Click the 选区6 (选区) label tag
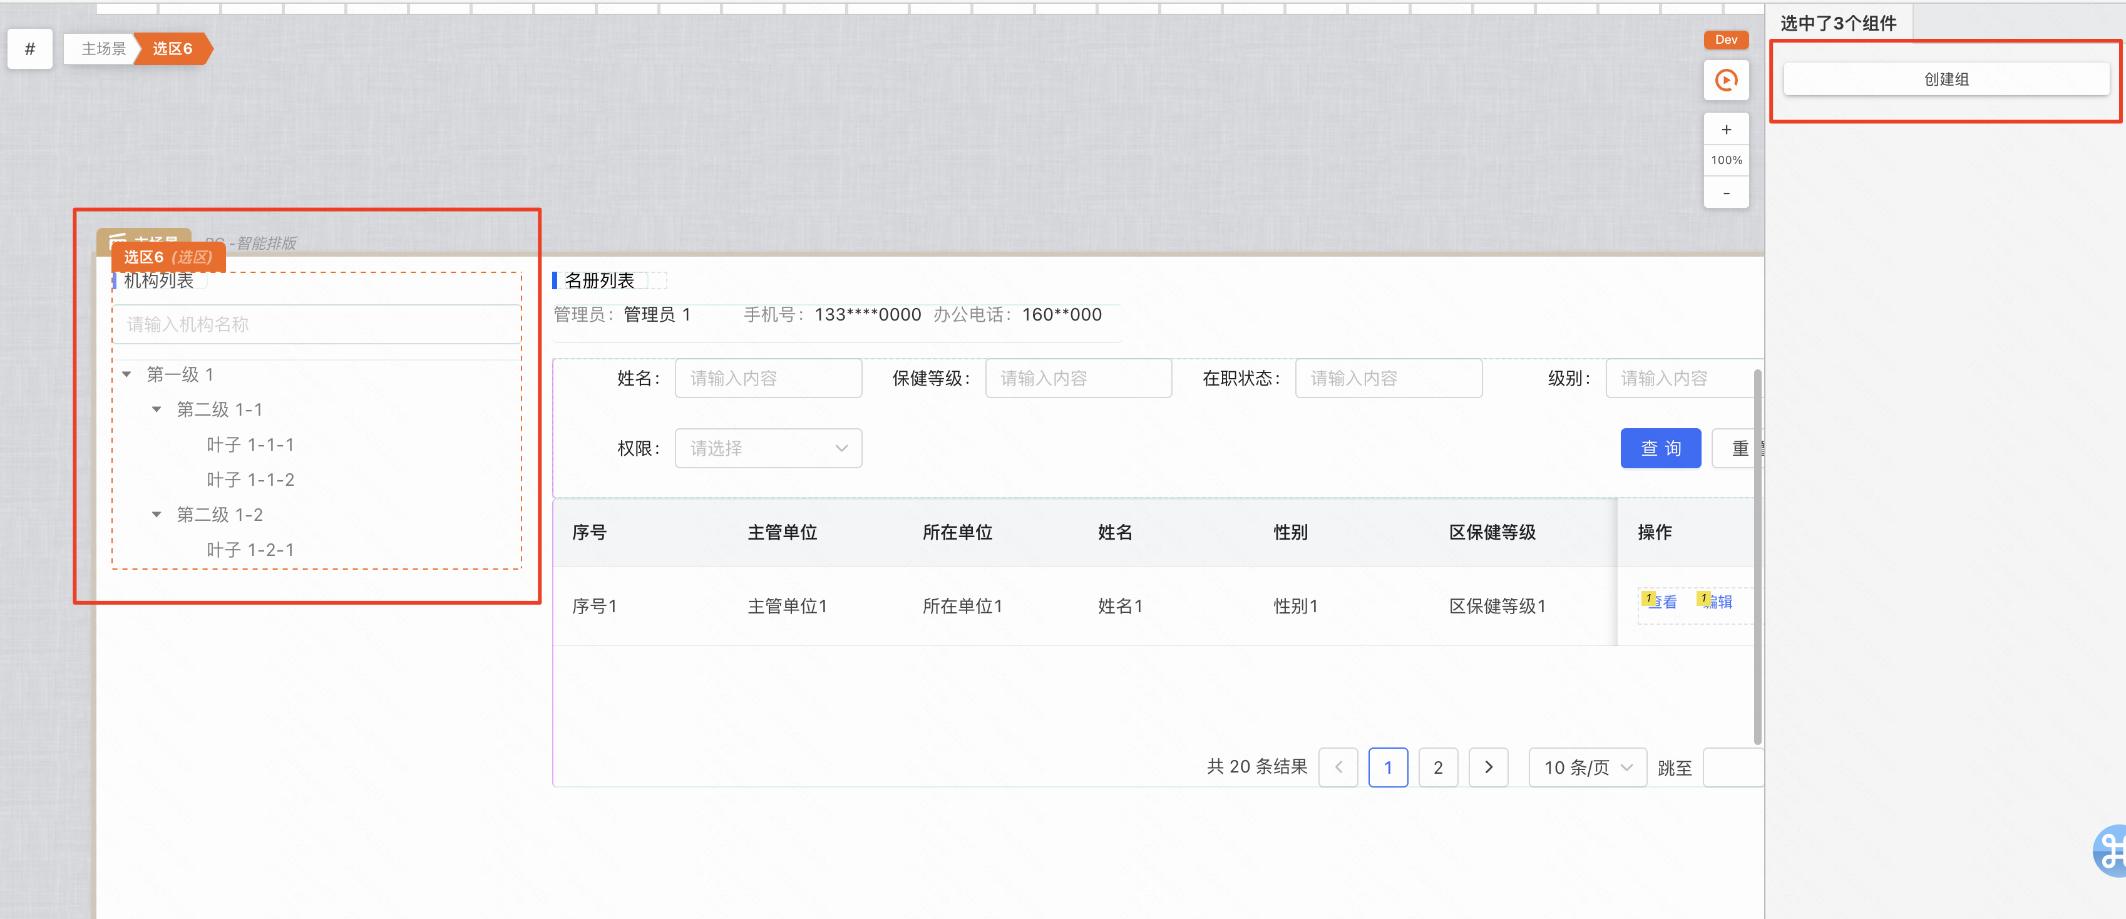This screenshot has width=2126, height=919. pyautogui.click(x=168, y=257)
